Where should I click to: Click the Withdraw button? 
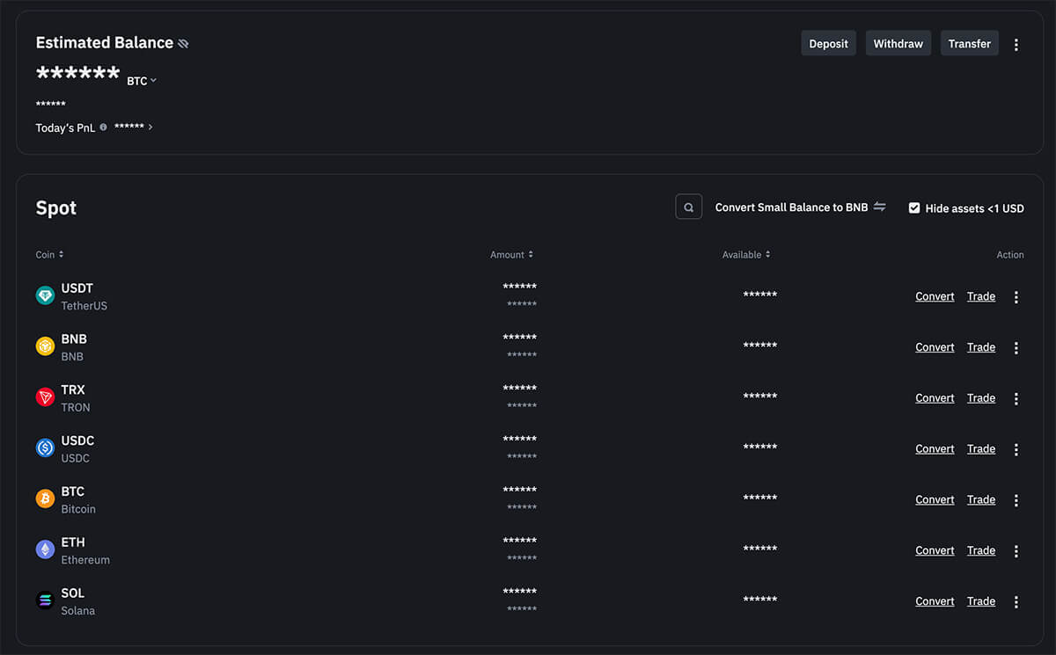pyautogui.click(x=898, y=42)
